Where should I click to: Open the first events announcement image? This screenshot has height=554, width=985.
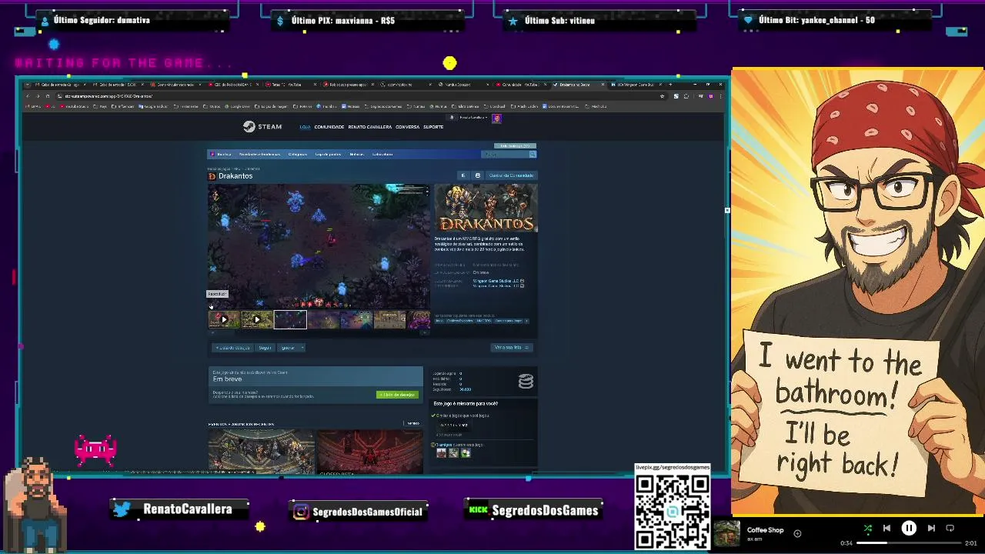click(261, 451)
